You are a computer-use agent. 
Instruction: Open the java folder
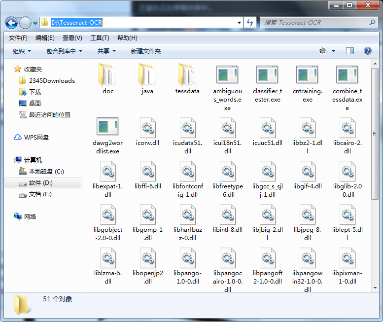(x=145, y=75)
